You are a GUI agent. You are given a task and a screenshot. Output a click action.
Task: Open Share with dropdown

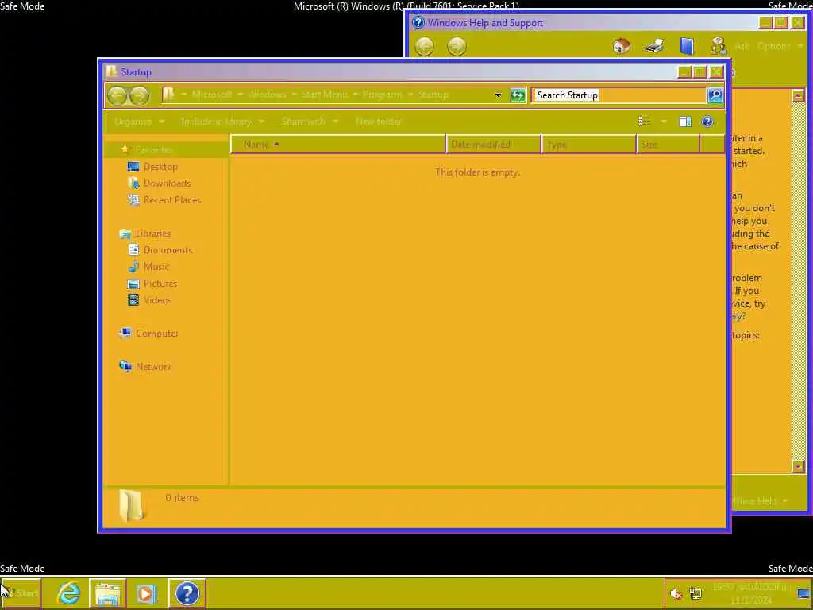pos(310,122)
